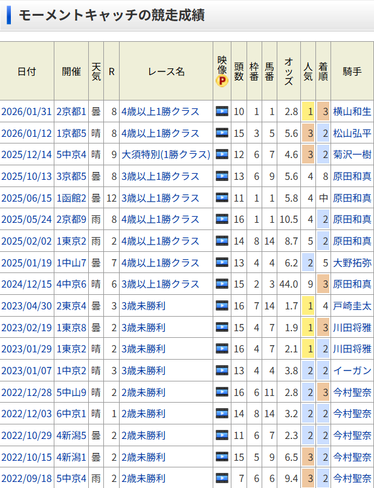
Task: Open the 2025/06/15 date link
Action: tap(27, 198)
